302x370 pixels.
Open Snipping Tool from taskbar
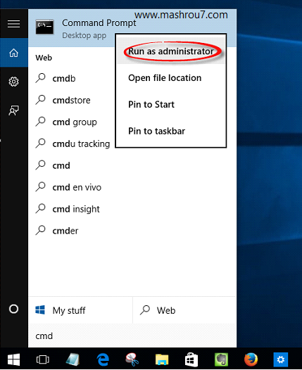(132, 359)
